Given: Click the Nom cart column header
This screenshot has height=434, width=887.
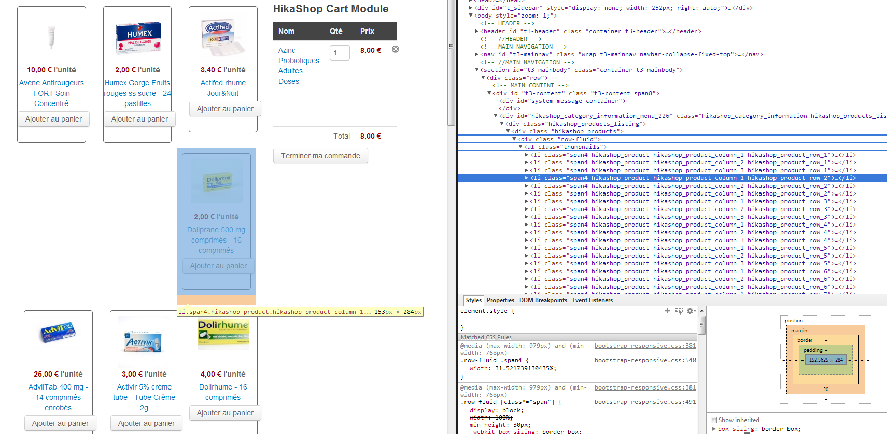Looking at the screenshot, I should 286,31.
